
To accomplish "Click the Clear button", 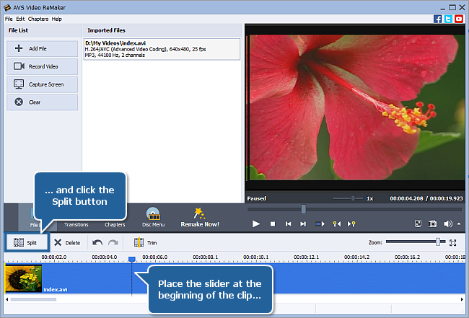I will [42, 102].
